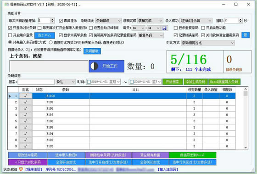Expand the end date picker dropdown
This screenshot has width=257, height=174.
coord(159,82)
